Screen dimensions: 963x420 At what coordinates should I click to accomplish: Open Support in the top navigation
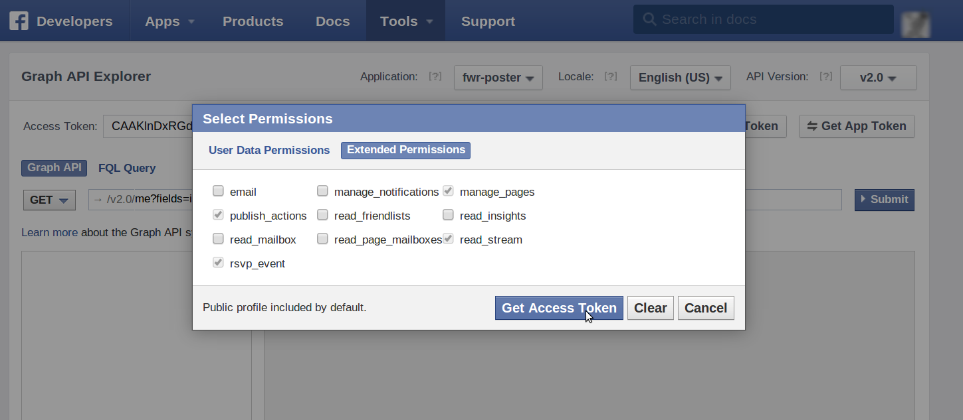click(488, 21)
